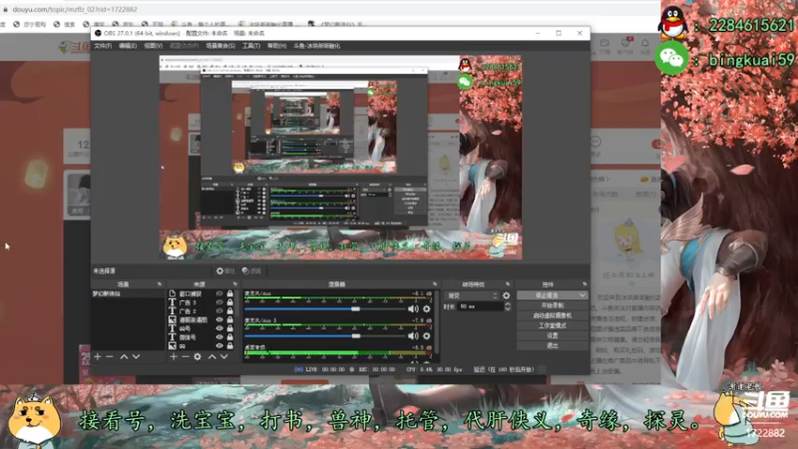The image size is (798, 449).
Task: Click the OBS logo in title bar
Action: 98,33
